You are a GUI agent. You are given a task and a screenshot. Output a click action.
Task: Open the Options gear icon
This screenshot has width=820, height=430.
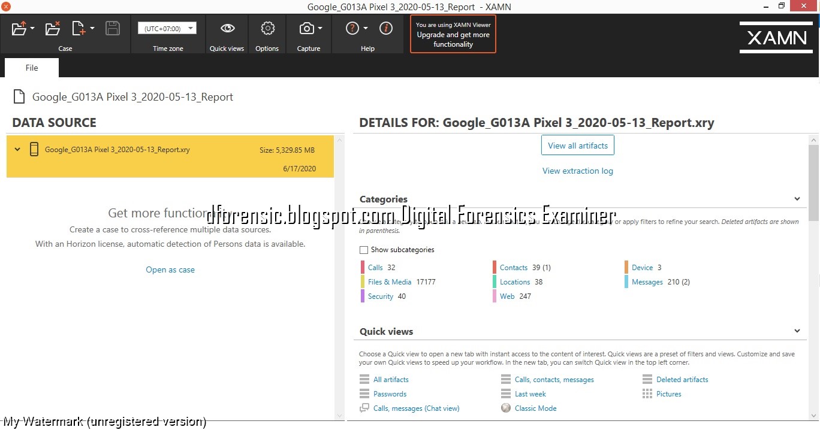267,28
